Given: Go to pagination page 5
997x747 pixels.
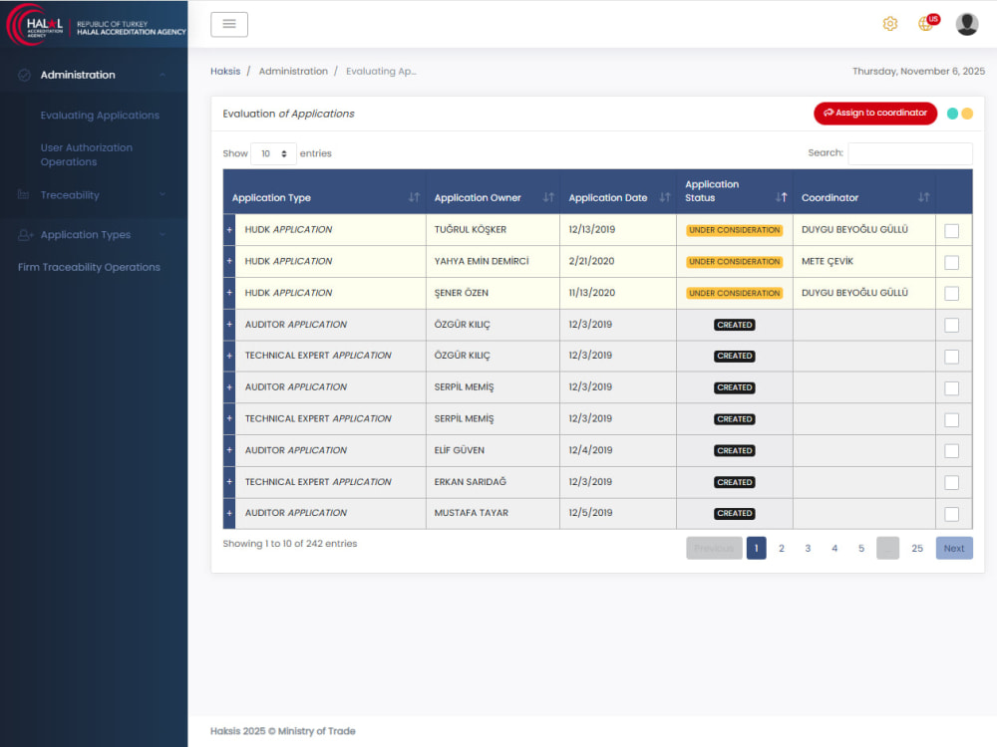Looking at the screenshot, I should click(x=861, y=548).
